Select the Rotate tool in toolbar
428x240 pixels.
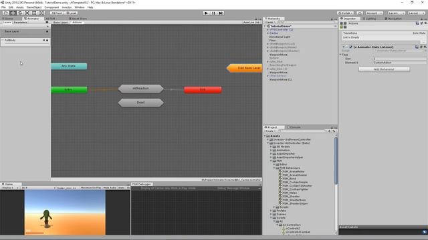20,13
